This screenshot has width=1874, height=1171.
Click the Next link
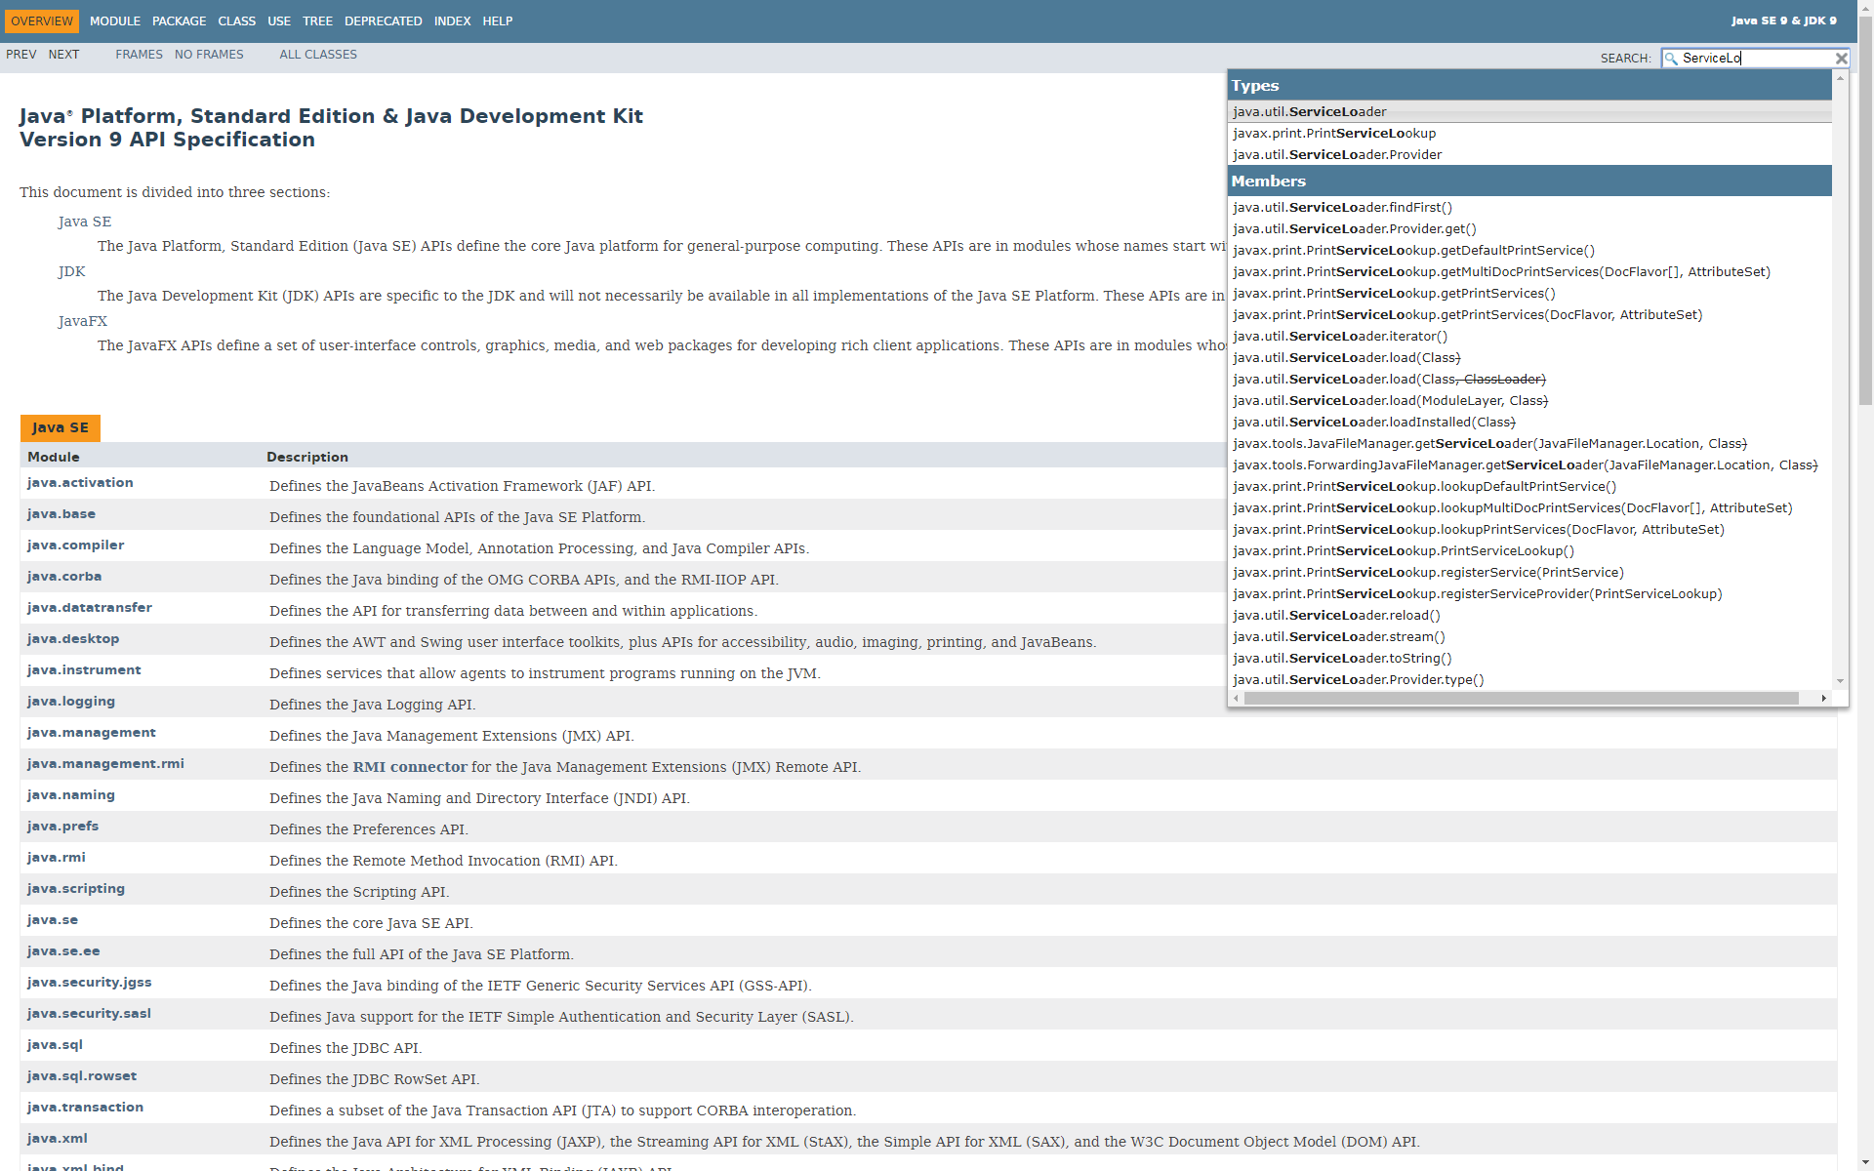pyautogui.click(x=63, y=55)
